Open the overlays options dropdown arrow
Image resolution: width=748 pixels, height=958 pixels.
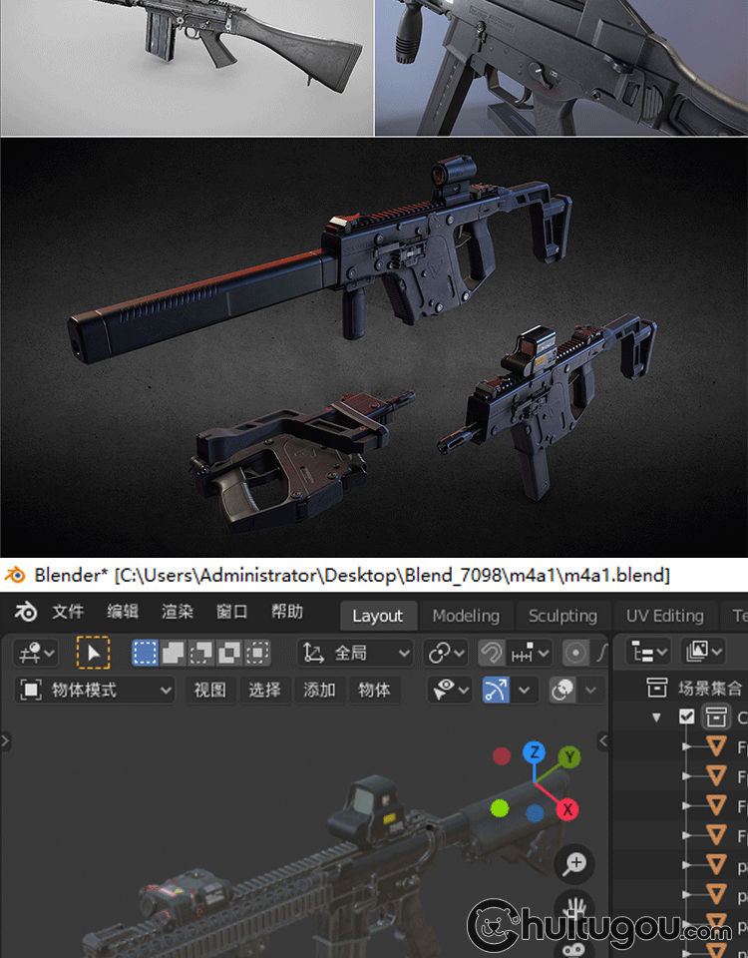point(590,691)
